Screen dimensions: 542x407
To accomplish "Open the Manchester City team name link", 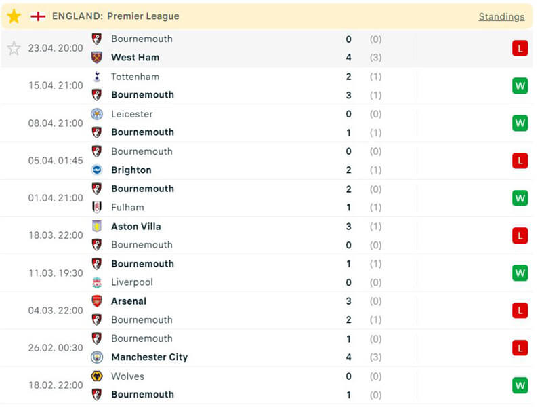I will pos(149,357).
